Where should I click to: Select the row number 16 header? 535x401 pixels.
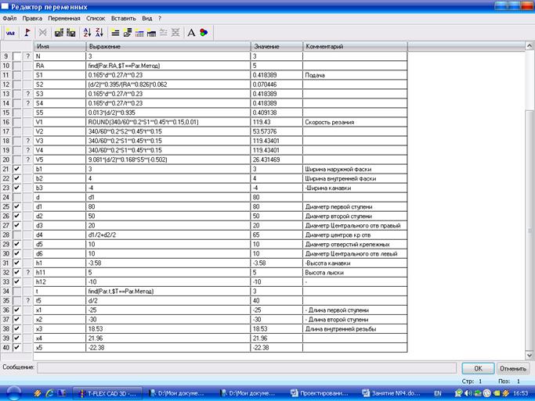[6, 122]
